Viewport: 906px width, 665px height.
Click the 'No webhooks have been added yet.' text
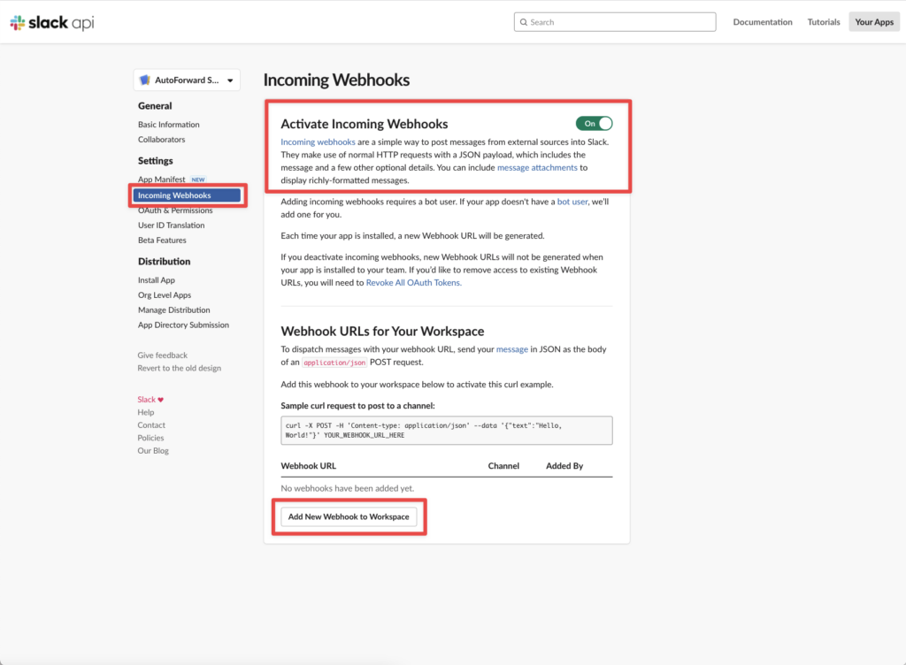click(347, 488)
